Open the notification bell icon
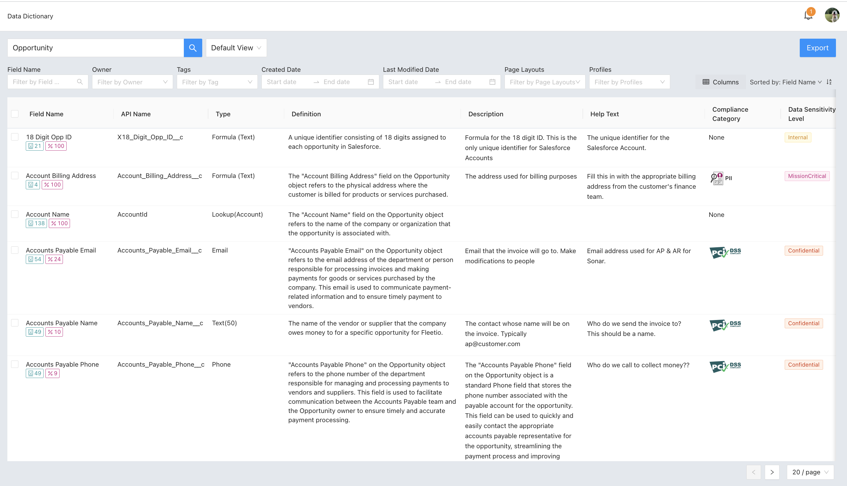The image size is (847, 486). tap(808, 15)
